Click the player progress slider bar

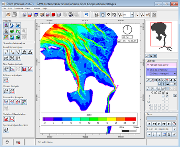tap(162, 118)
